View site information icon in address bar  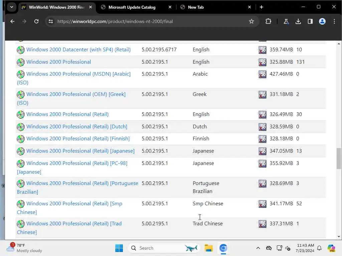pyautogui.click(x=51, y=21)
